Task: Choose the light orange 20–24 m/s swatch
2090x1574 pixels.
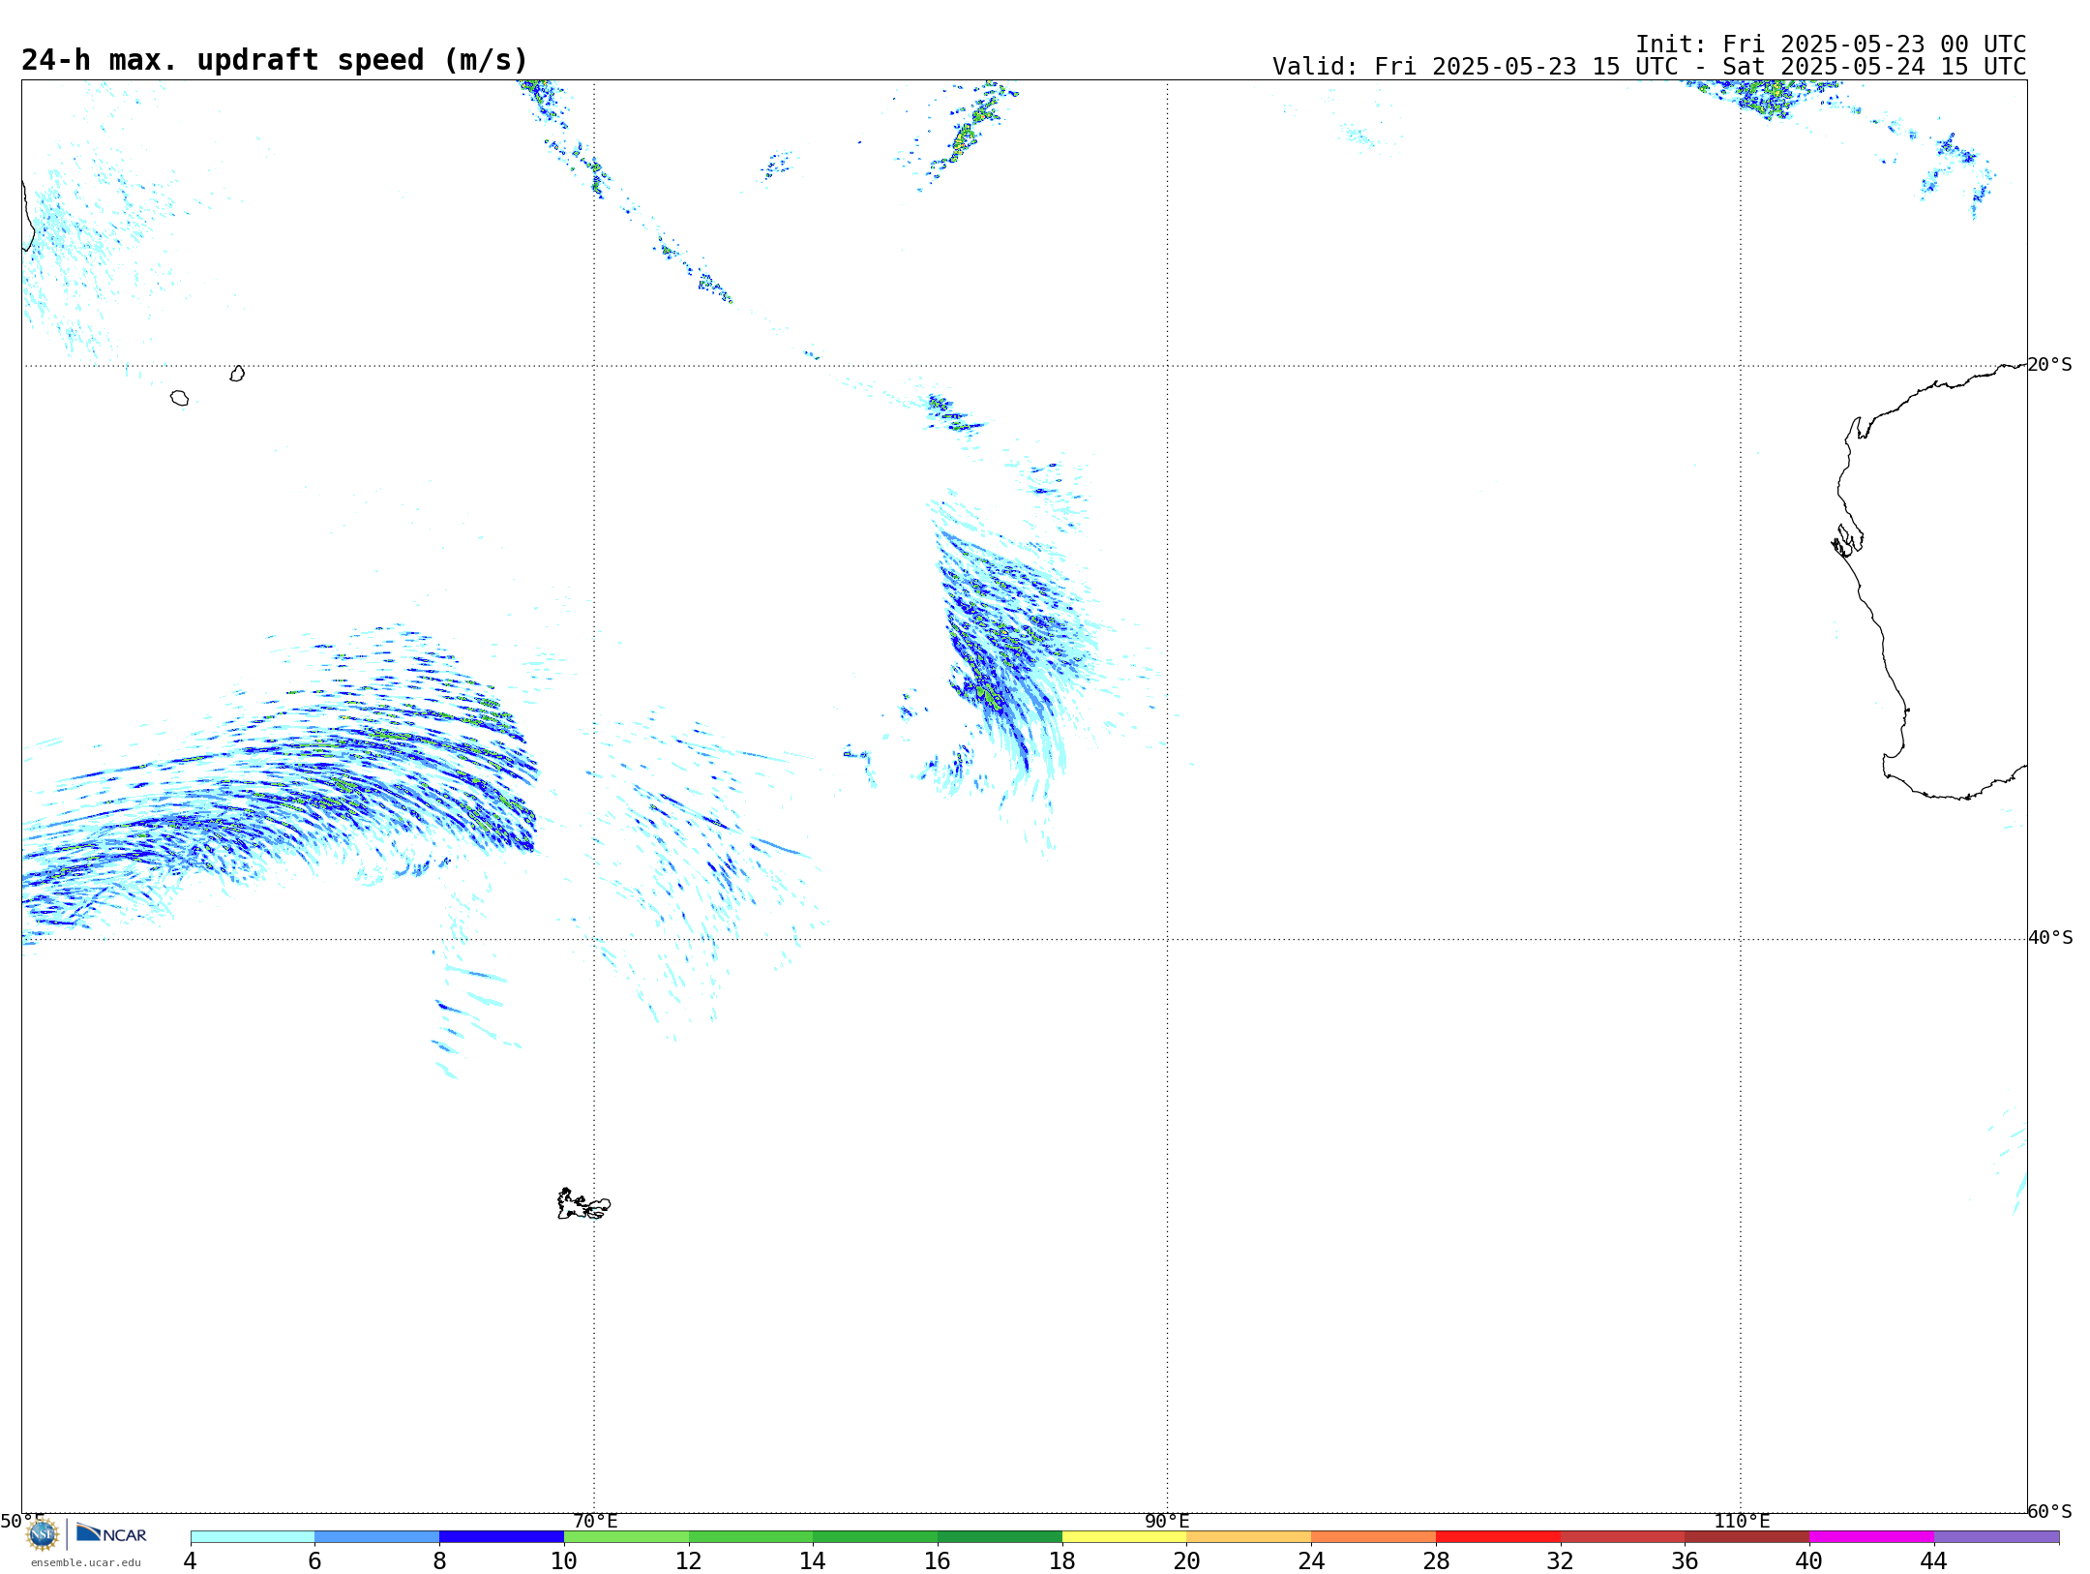Action: click(1249, 1536)
